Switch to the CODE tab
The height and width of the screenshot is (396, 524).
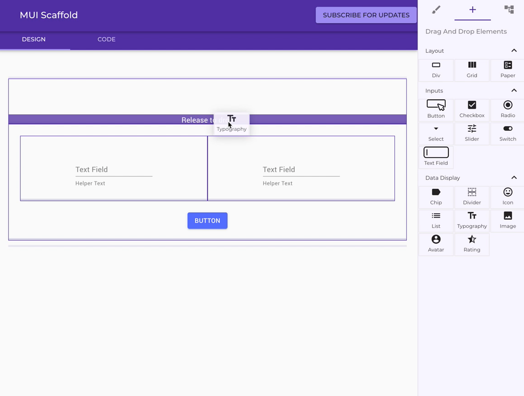106,39
